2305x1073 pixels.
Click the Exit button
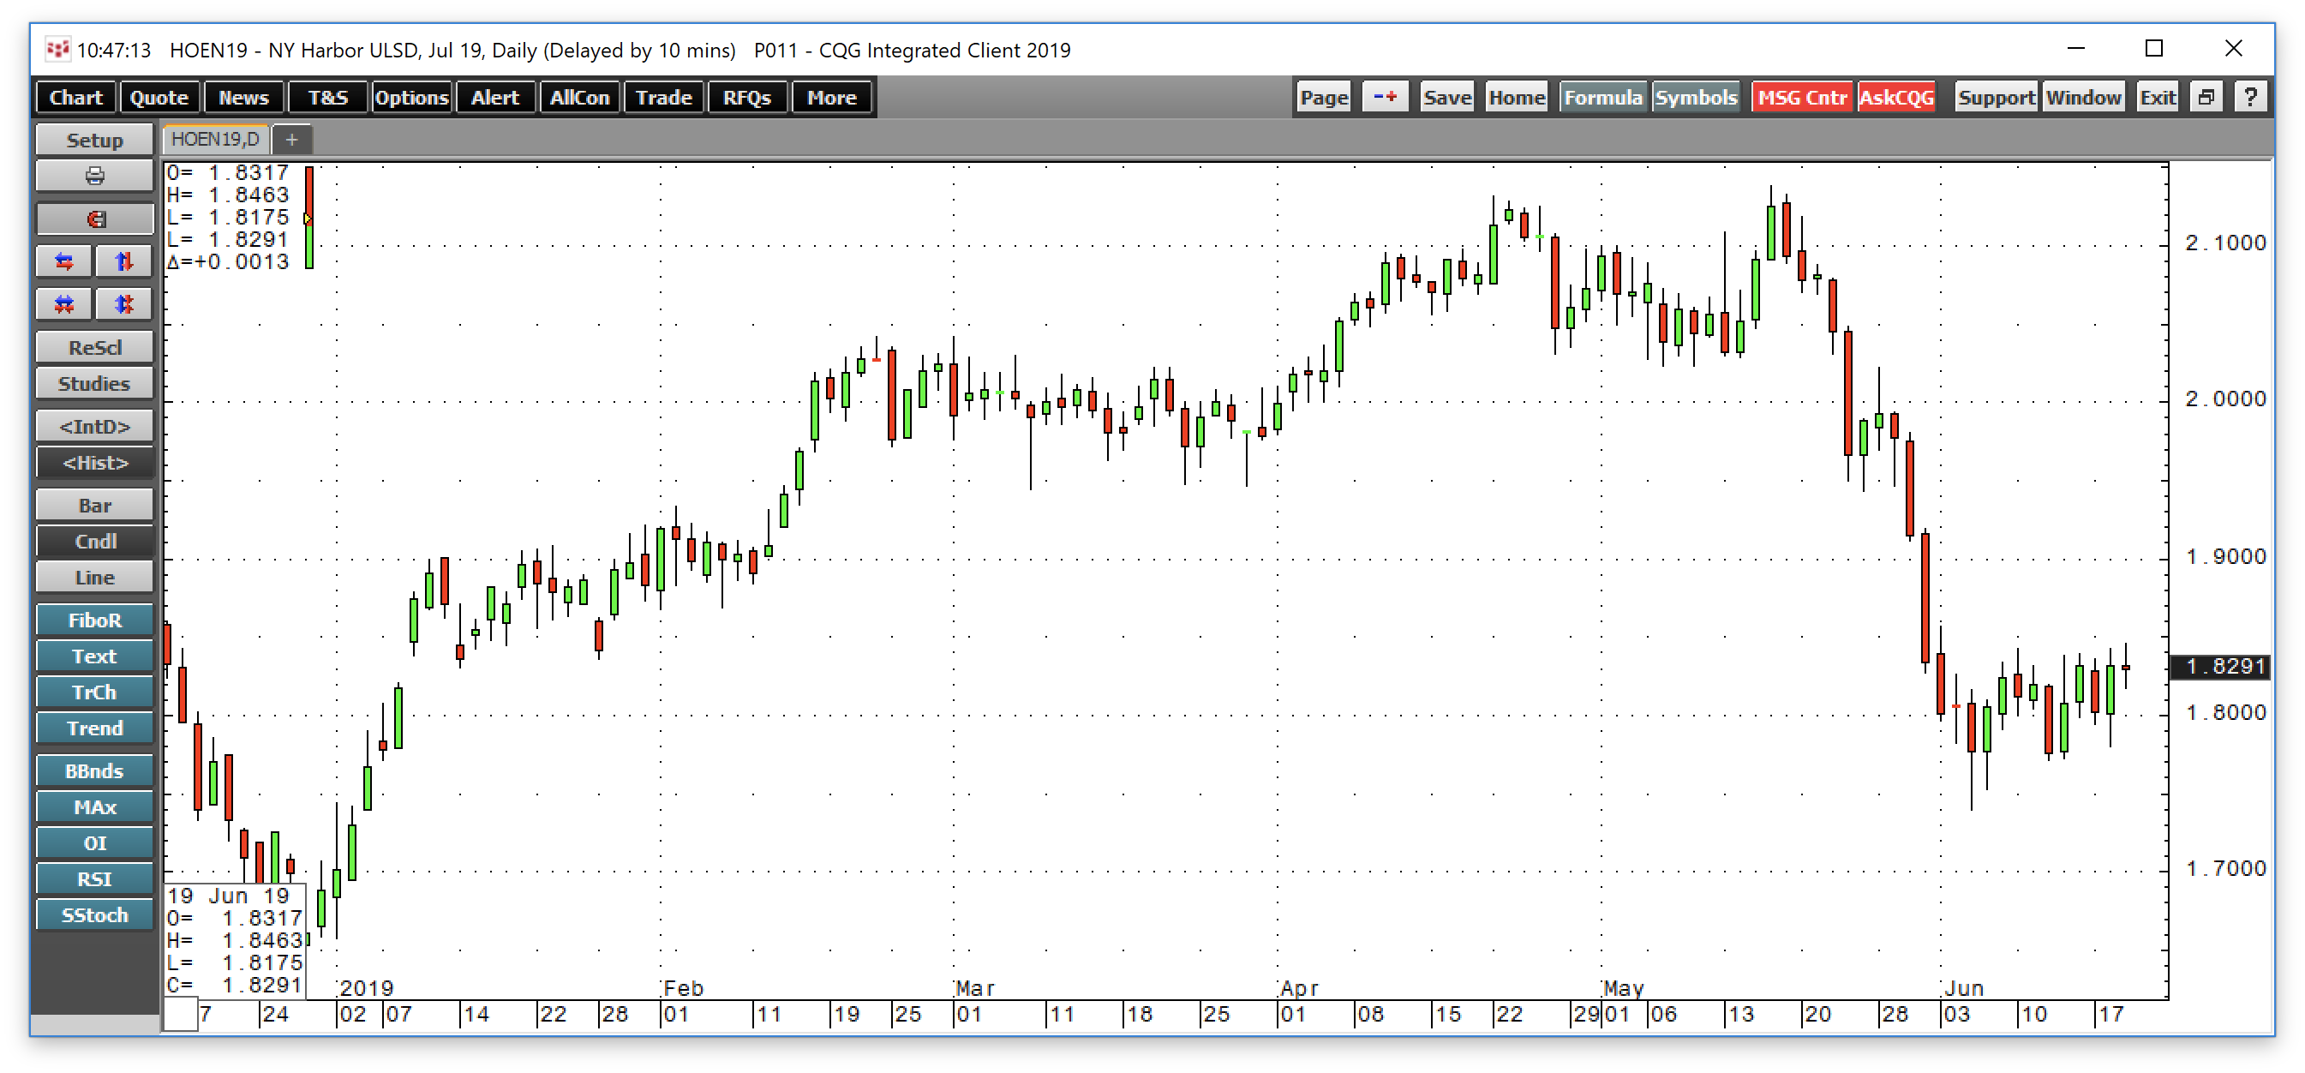[x=2158, y=97]
